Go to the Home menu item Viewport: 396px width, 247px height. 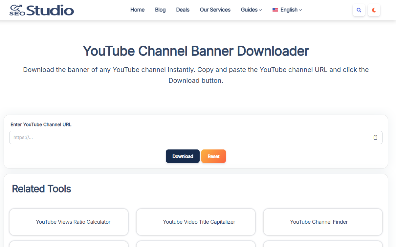coord(137,10)
